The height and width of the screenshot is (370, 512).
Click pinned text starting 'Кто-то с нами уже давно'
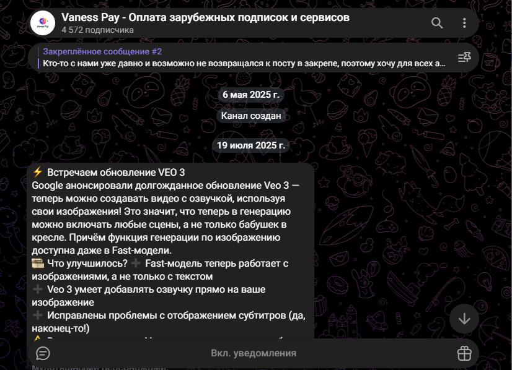244,63
